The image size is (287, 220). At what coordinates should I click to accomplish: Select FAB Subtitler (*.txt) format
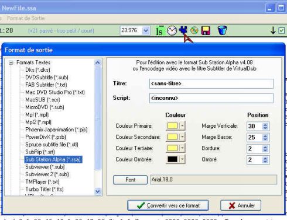46,85
